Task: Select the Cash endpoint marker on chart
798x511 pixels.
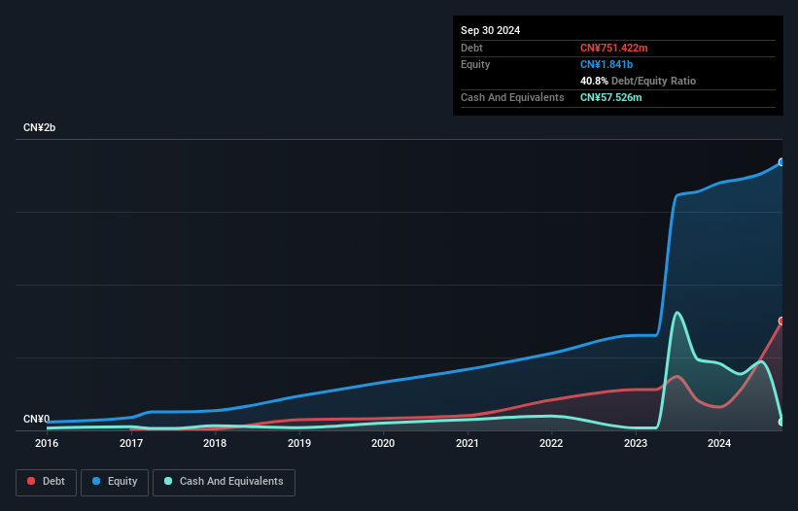Action: (781, 422)
